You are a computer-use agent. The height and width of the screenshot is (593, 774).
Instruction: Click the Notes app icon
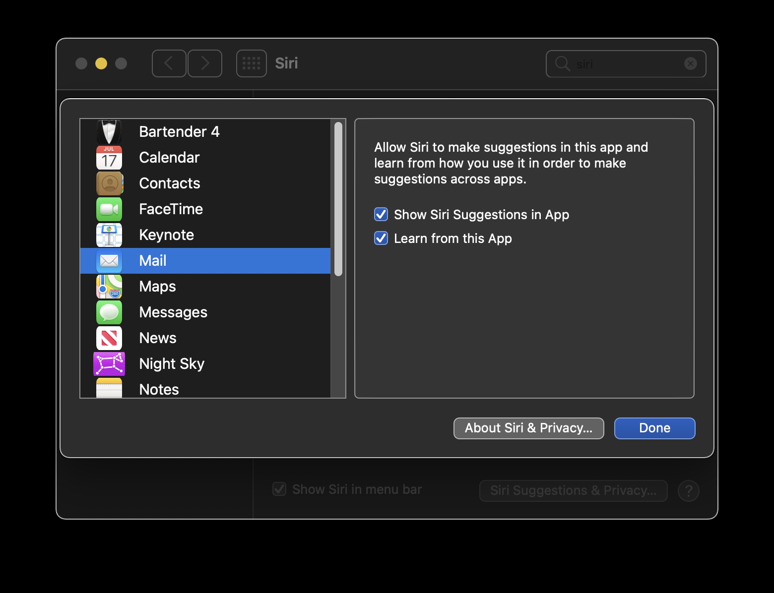[x=109, y=388]
